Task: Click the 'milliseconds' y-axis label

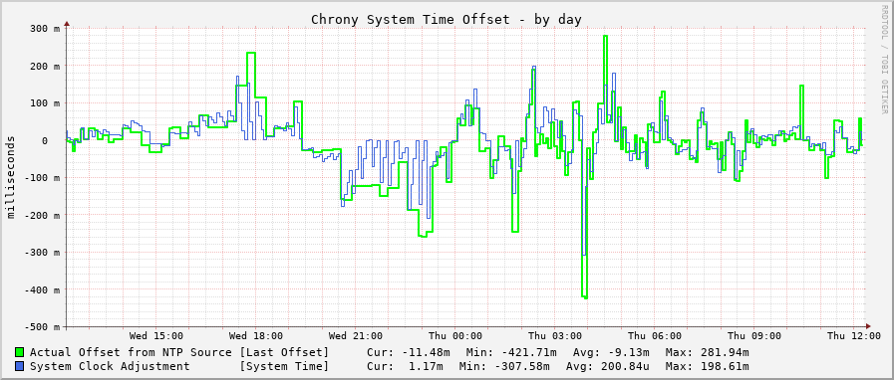Action: 10,177
